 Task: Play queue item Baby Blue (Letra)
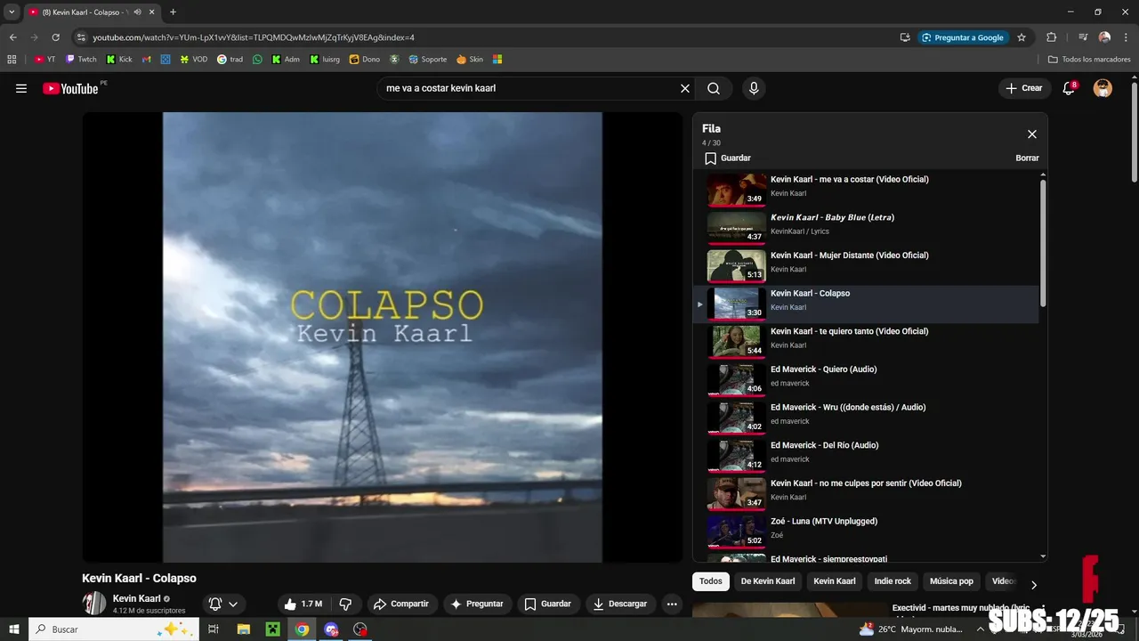(866, 228)
